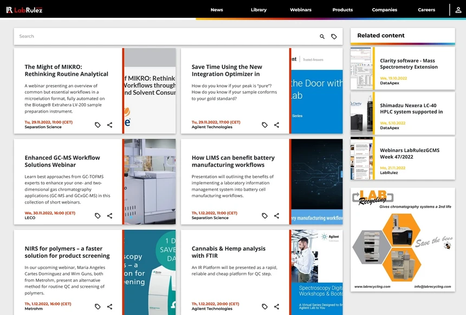
Task: Open 'Save Time Using the New Integration Optimizer' title
Action: 226,70
